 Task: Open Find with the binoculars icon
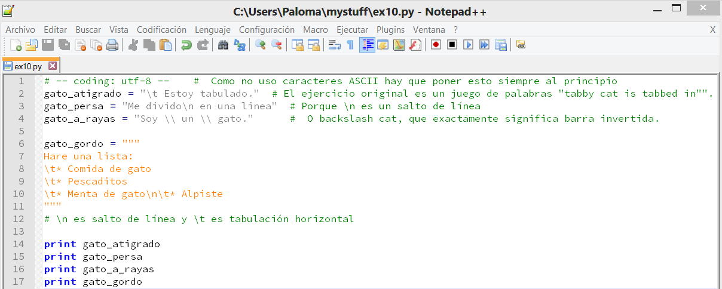224,45
